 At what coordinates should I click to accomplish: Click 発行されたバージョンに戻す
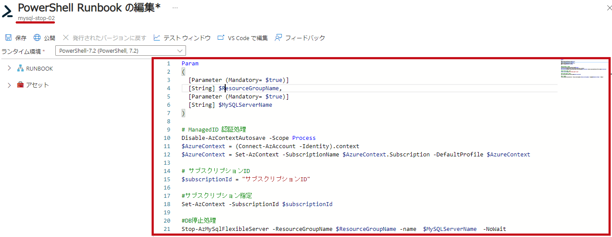(109, 38)
